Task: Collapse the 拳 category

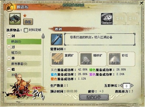Action: pyautogui.click(x=9, y=58)
